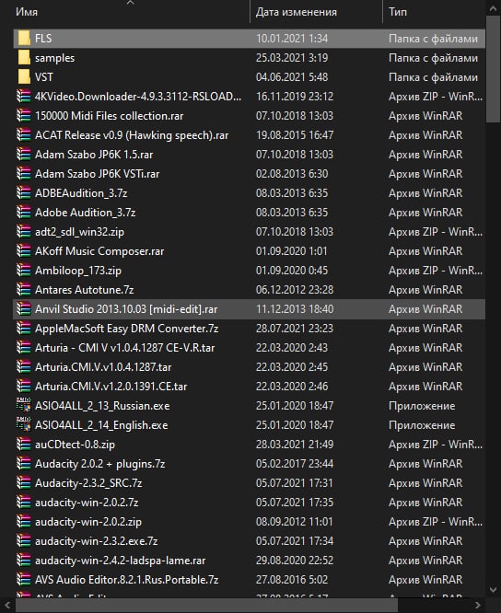Select the file audacity-win-2.4.2-ladspa-lame.rar

120,561
